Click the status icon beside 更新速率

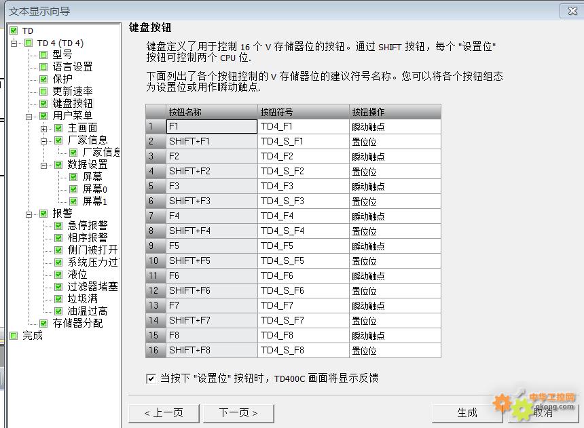(x=43, y=92)
